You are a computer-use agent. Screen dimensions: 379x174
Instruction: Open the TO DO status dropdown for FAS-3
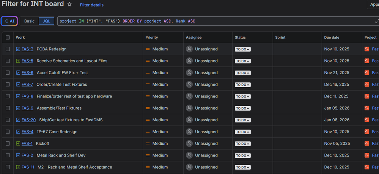243,49
